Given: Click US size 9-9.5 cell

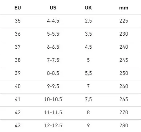Looking at the screenshot, I should (53, 86).
